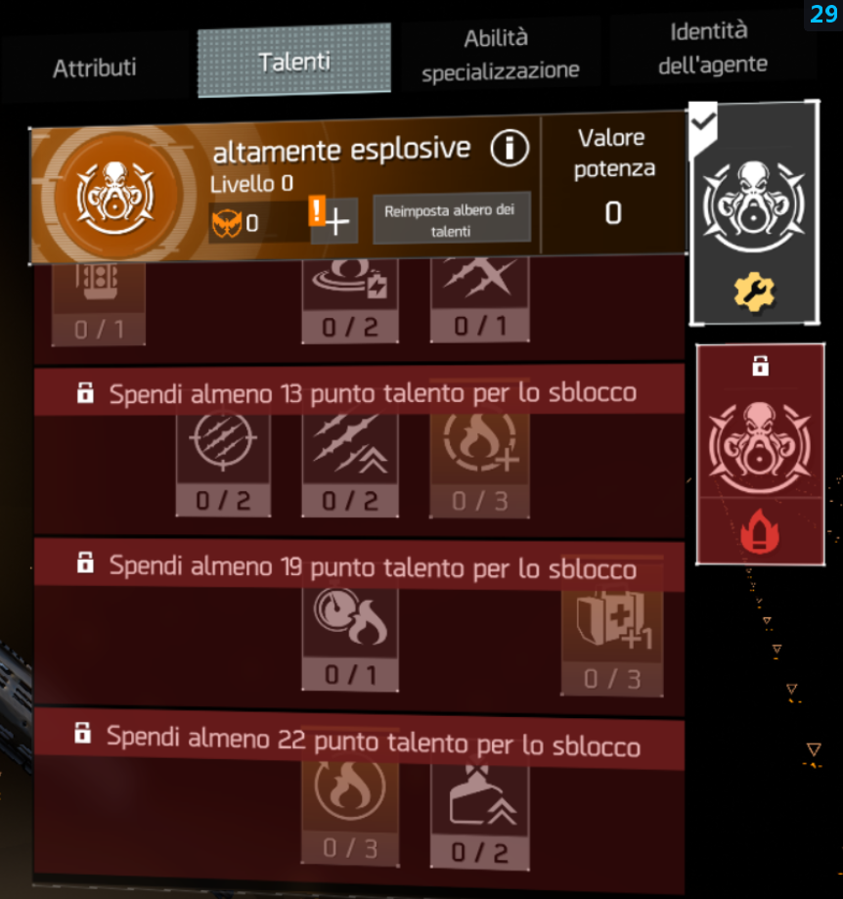The width and height of the screenshot is (843, 899).
Task: Select the Talenti tab
Action: tap(294, 61)
